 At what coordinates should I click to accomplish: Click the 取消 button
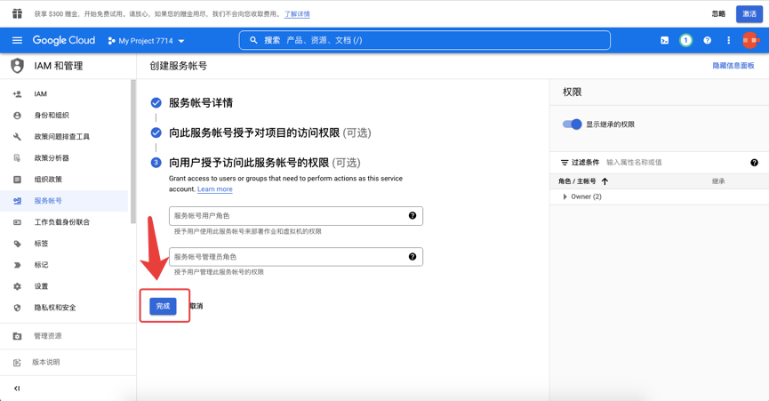(196, 306)
